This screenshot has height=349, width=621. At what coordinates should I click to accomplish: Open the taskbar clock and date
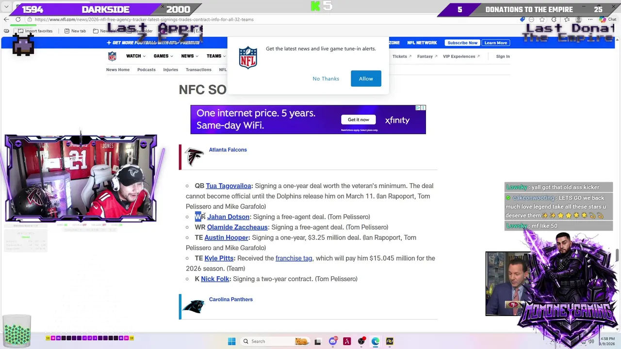point(607,341)
